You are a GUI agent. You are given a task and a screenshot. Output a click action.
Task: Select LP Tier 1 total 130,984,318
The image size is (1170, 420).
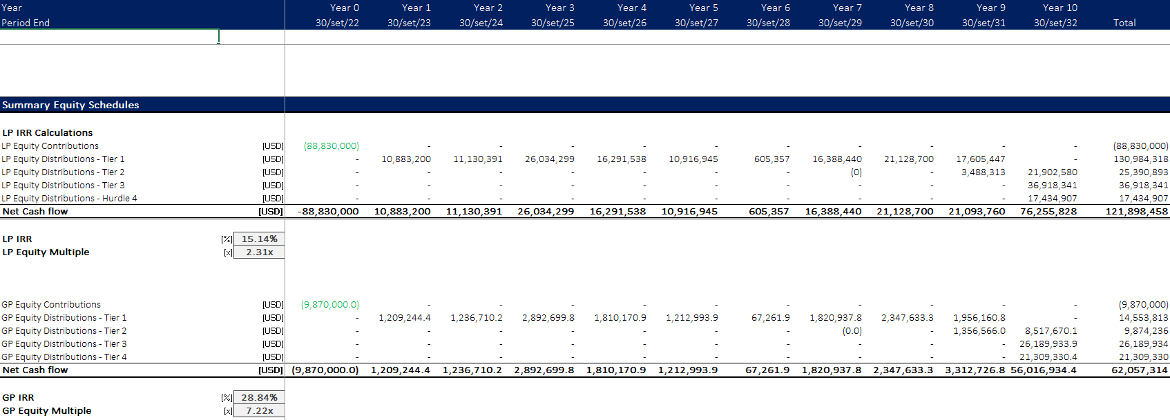click(1141, 159)
